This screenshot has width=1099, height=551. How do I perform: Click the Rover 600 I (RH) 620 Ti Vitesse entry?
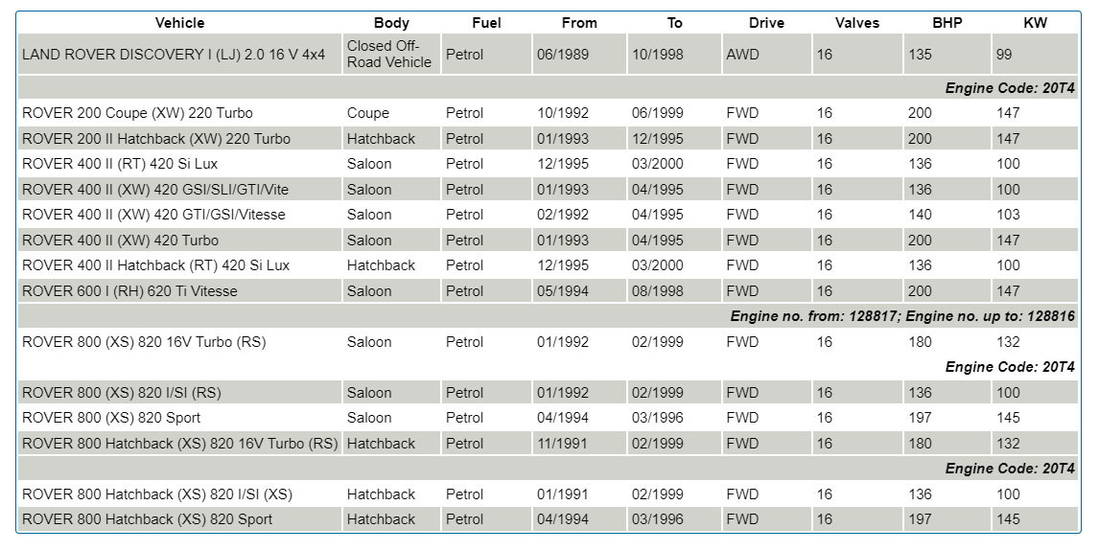[129, 290]
